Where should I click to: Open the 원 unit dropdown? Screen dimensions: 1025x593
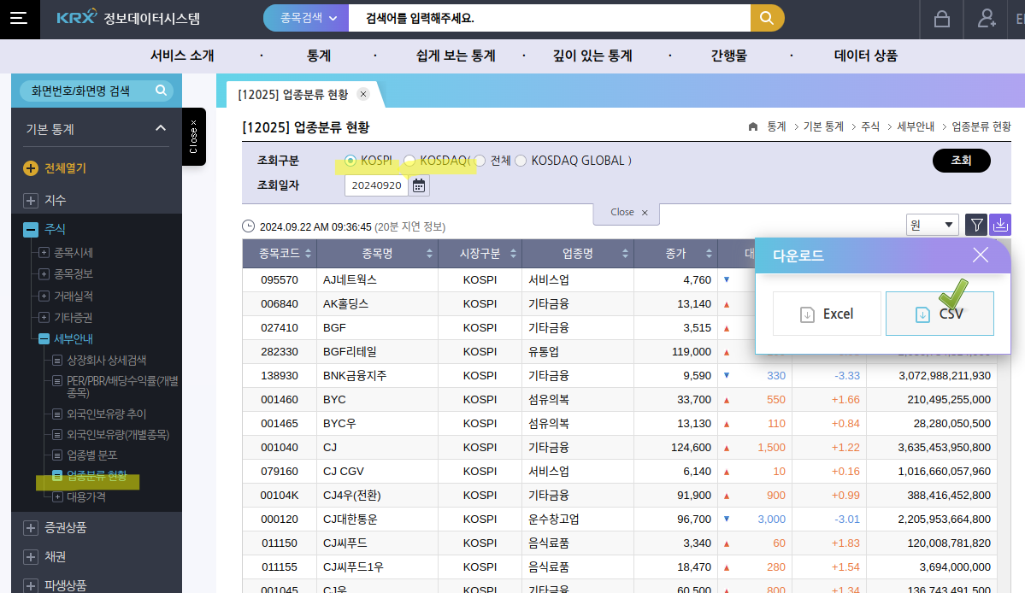coord(932,226)
